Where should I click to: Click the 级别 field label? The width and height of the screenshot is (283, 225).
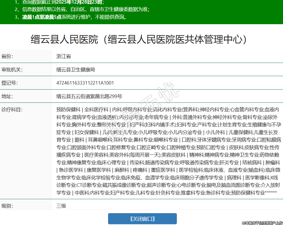click(7, 206)
